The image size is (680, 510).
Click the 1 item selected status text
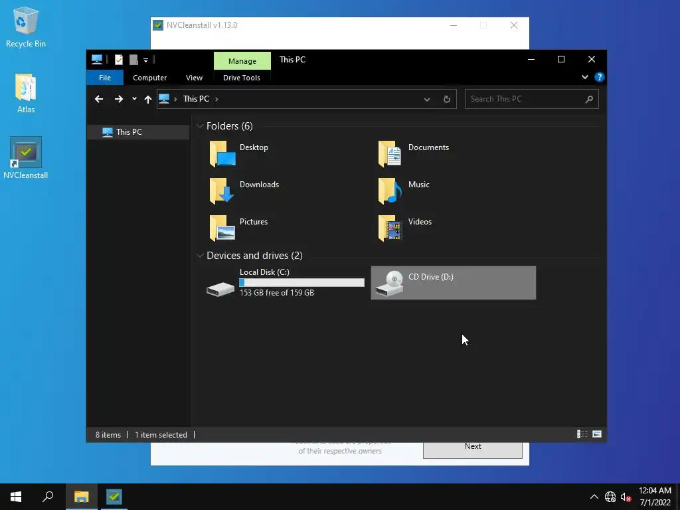point(161,434)
